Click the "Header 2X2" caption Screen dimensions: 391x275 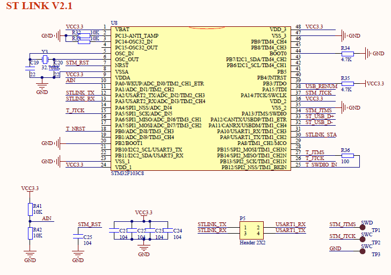click(252, 243)
